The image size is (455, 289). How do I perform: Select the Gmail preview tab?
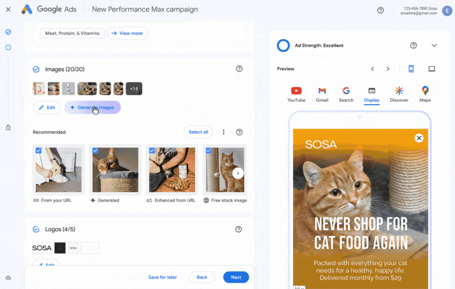(322, 94)
